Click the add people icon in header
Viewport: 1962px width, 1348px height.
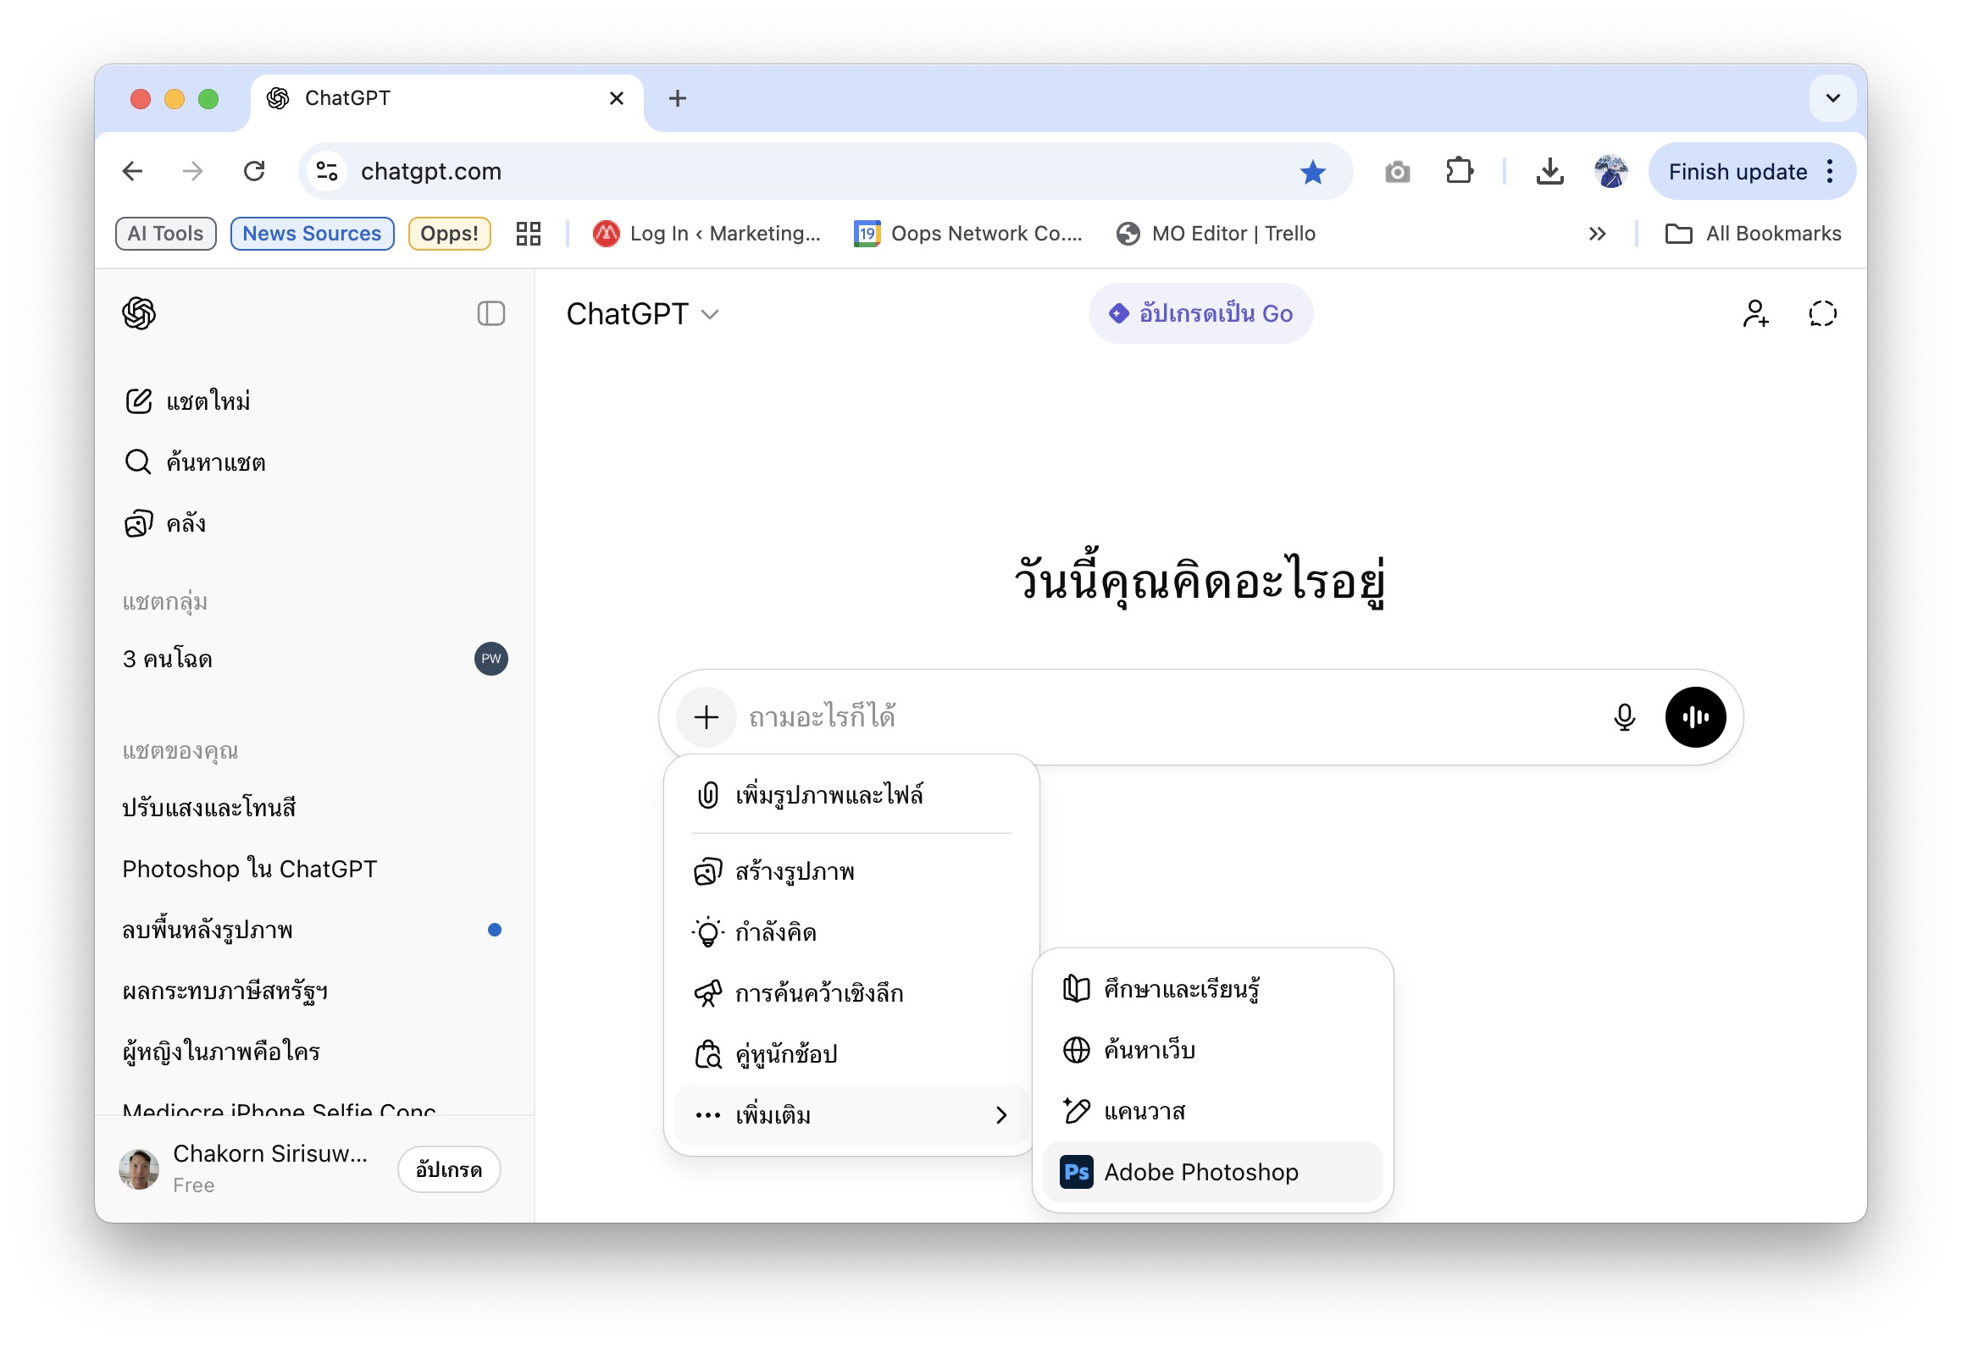coord(1754,313)
